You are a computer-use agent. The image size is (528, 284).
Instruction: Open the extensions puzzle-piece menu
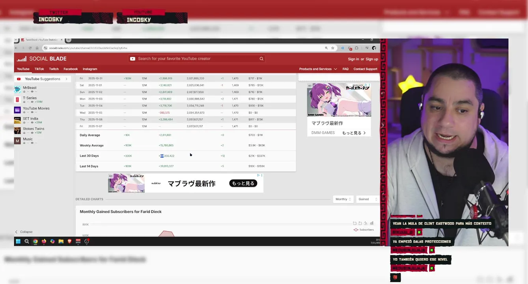point(356,48)
